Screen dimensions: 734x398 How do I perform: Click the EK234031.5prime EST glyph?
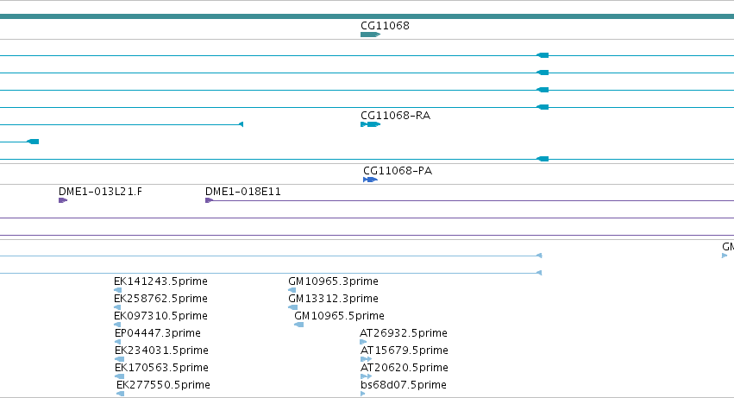click(119, 359)
